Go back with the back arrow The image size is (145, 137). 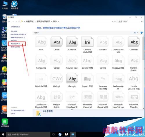(9, 21)
